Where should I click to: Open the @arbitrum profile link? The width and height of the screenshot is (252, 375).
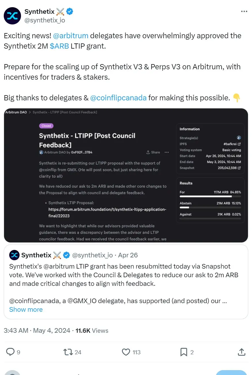tap(71, 36)
